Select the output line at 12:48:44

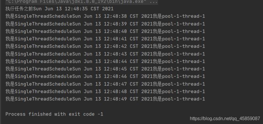(x=105, y=61)
